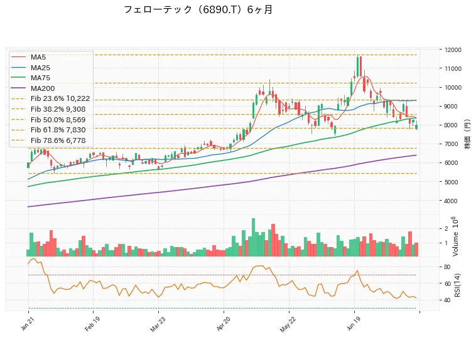Select the Fib 50.0% 8,569 legend label
The image size is (476, 338).
(x=58, y=120)
